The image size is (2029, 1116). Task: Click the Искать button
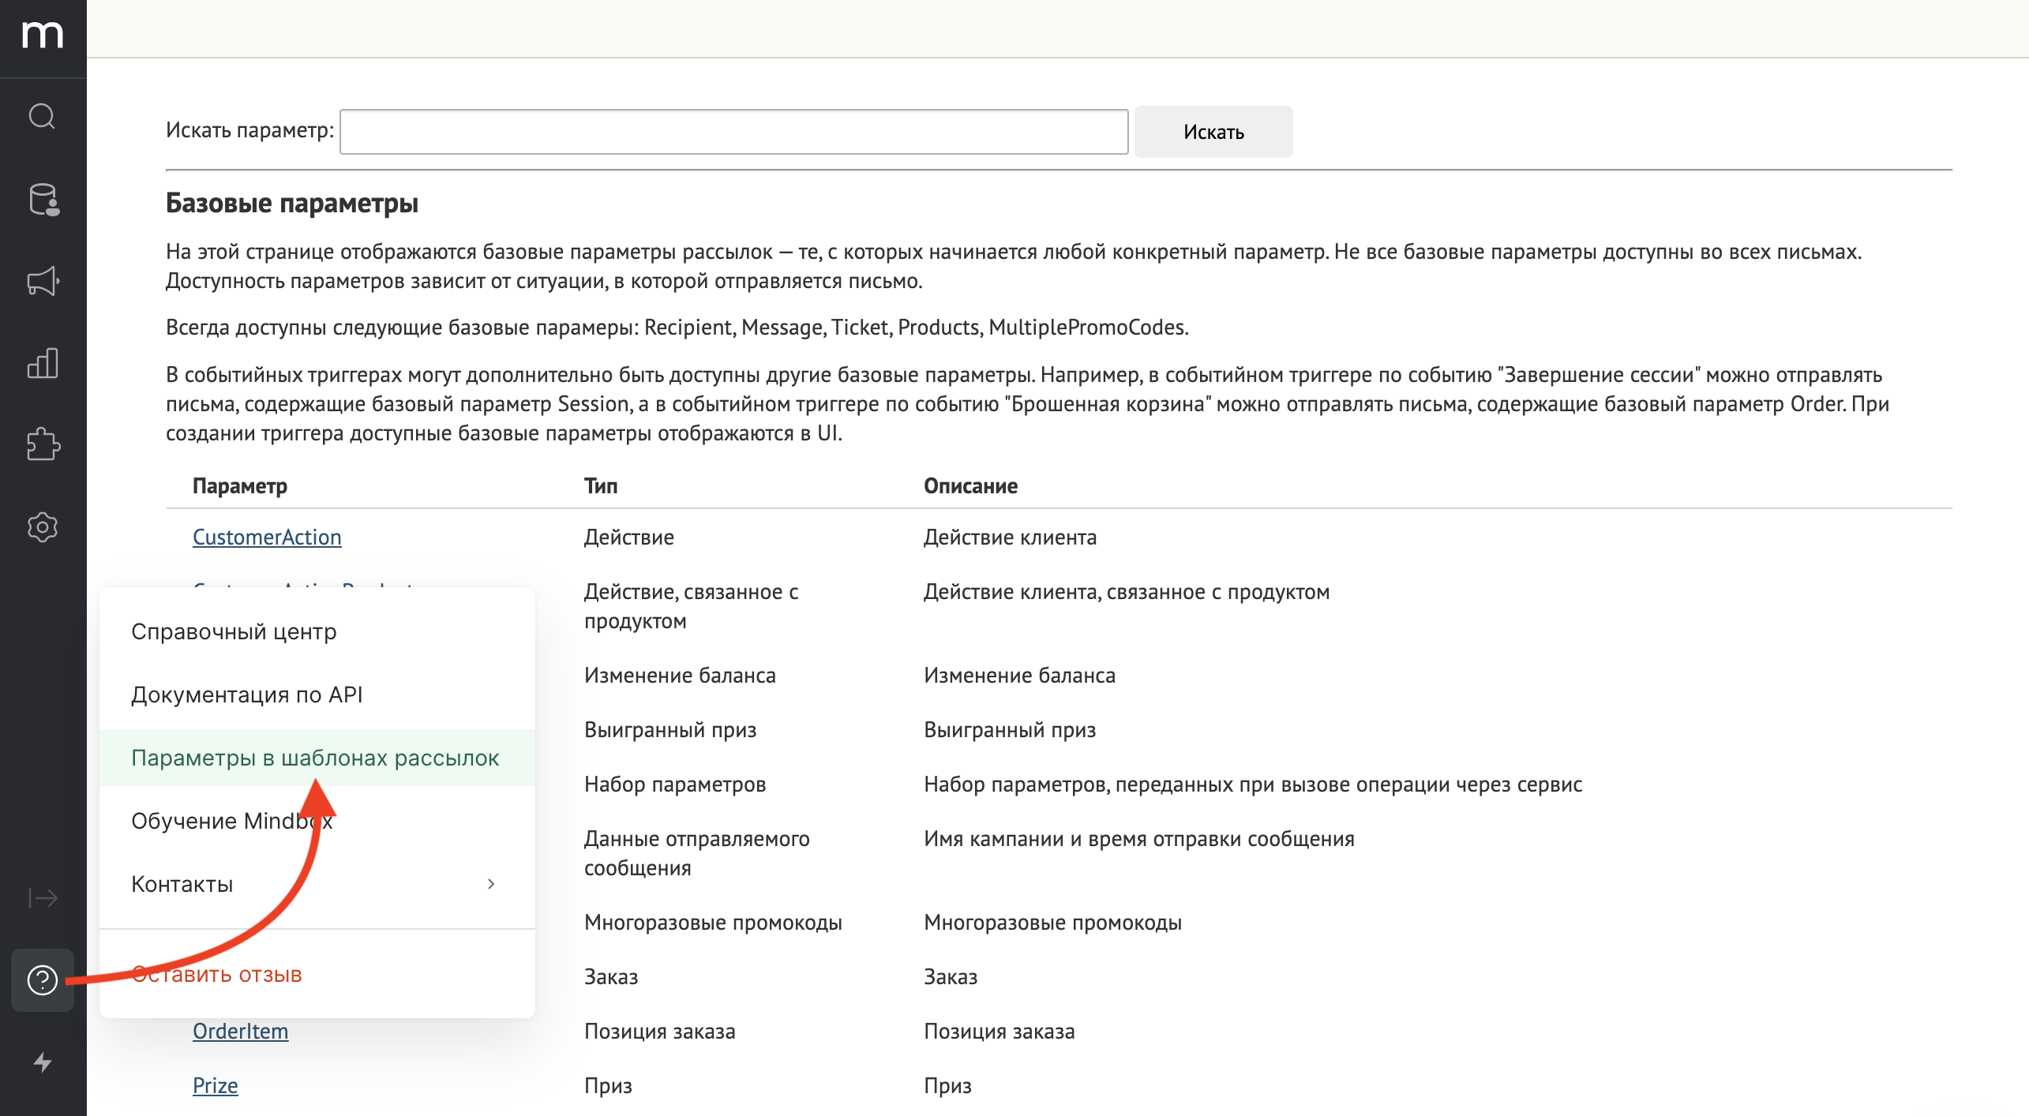click(1213, 132)
